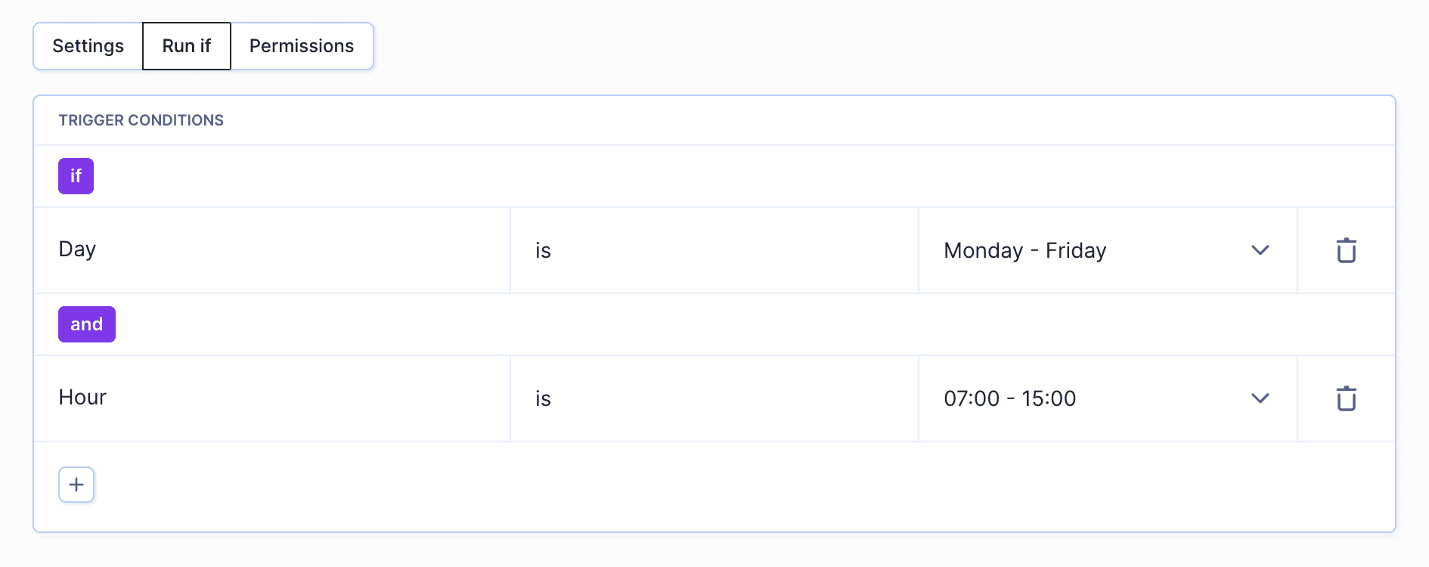The height and width of the screenshot is (567, 1429).
Task: Click blank area right of "if" badge
Action: [x=680, y=176]
